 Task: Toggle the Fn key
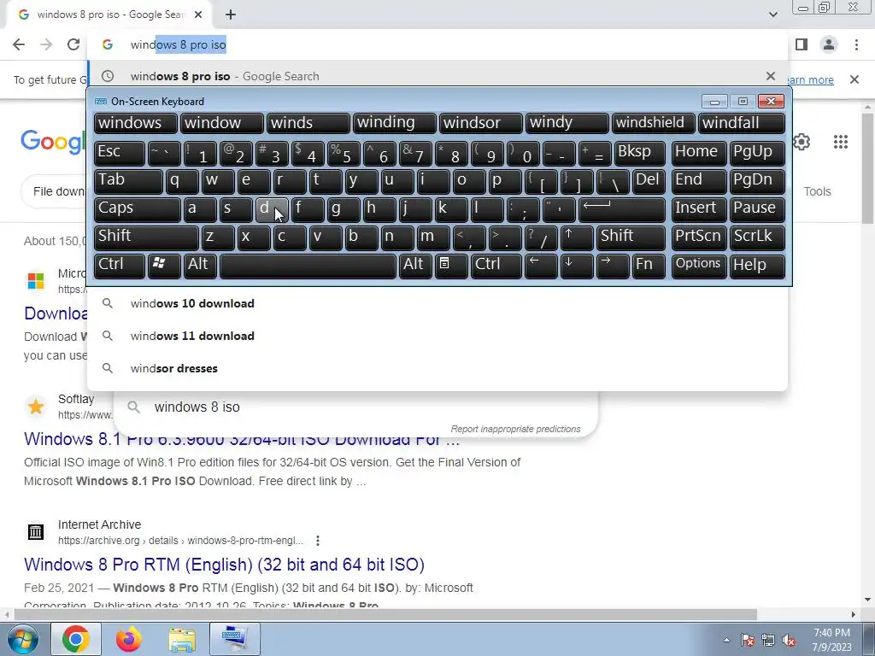pyautogui.click(x=649, y=266)
